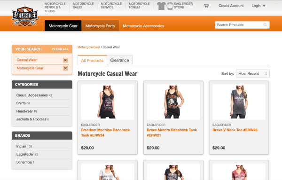
Task: Clear all search filters
Action: coord(60,49)
